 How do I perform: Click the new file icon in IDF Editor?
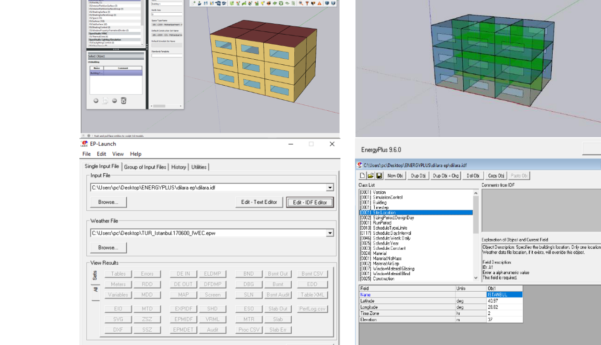point(362,175)
